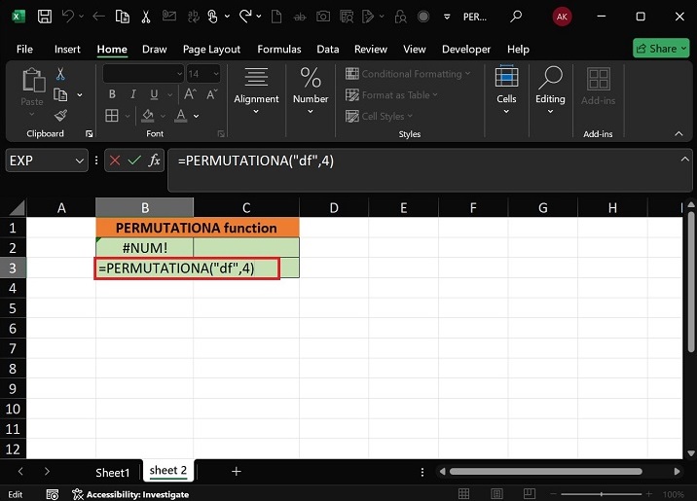The width and height of the screenshot is (697, 501).
Task: Open the Name Box dropdown showing EXP
Action: coord(80,161)
